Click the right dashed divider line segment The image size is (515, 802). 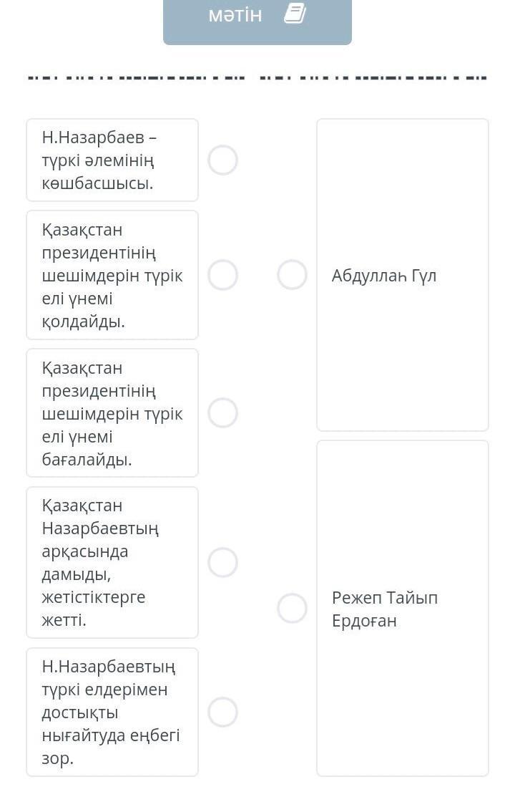(372, 77)
